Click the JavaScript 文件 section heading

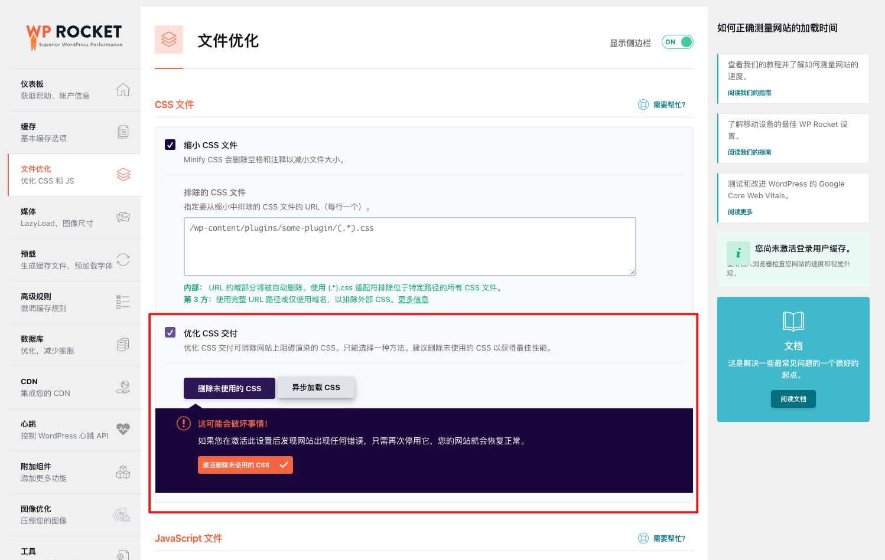(188, 538)
